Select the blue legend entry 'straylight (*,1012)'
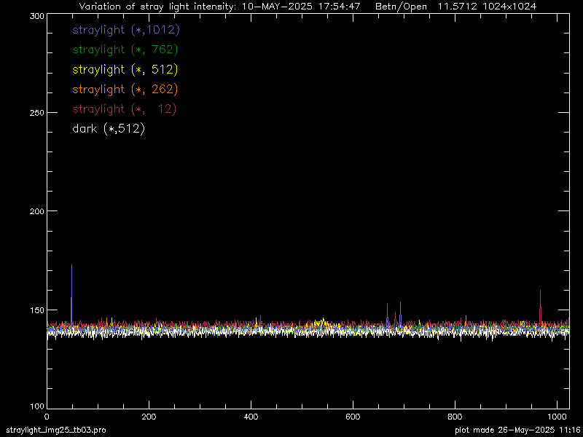Viewport: 583px width, 437px height. click(126, 30)
